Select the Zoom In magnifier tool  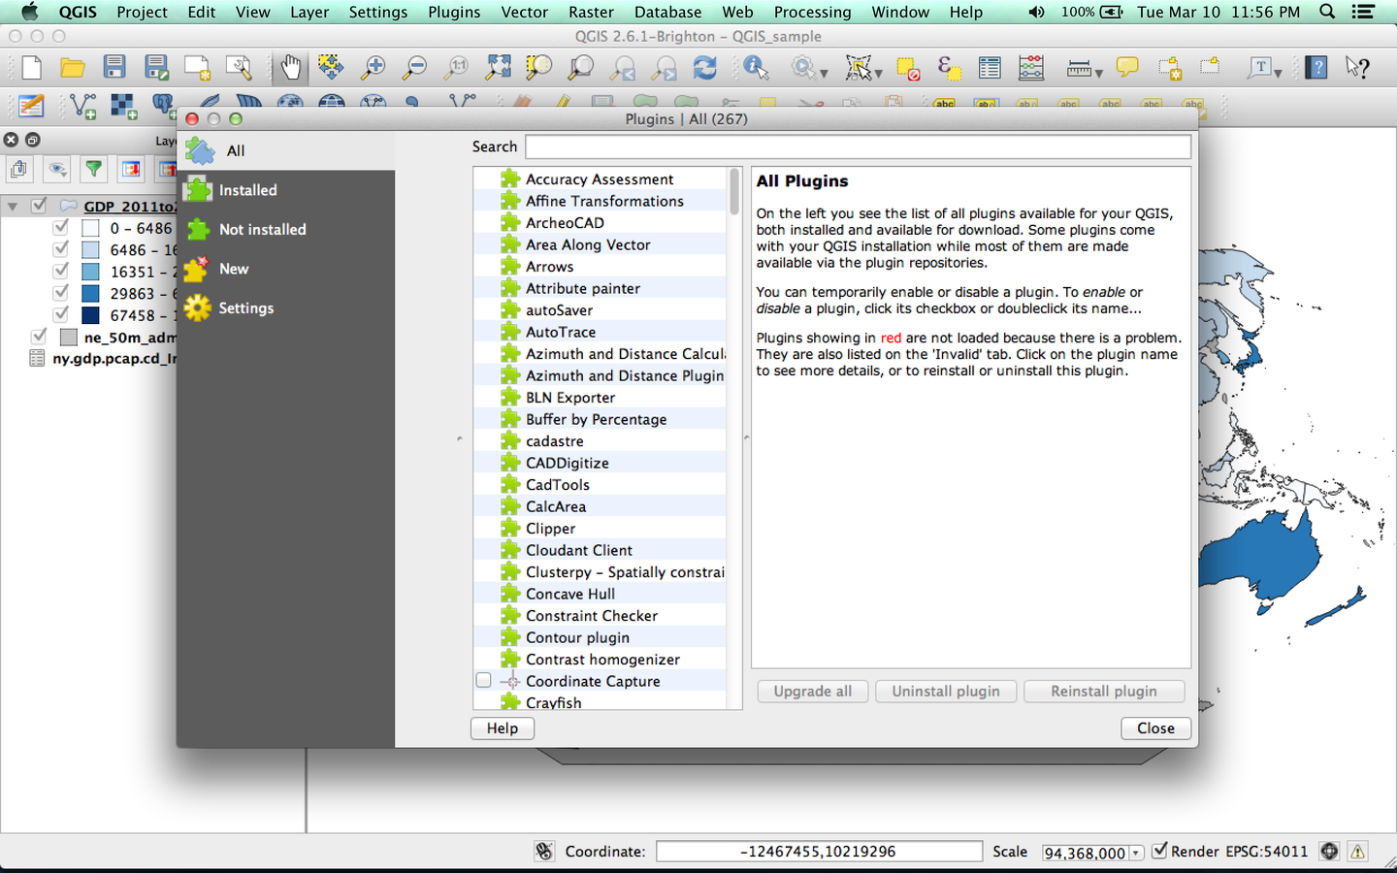coord(373,67)
